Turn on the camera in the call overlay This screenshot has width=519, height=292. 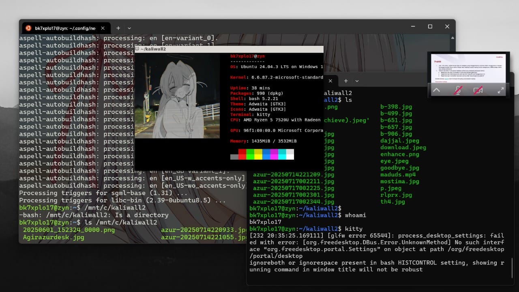point(478,90)
